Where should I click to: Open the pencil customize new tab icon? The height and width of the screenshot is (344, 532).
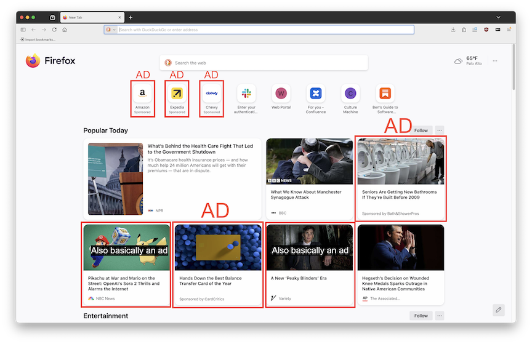pyautogui.click(x=498, y=310)
